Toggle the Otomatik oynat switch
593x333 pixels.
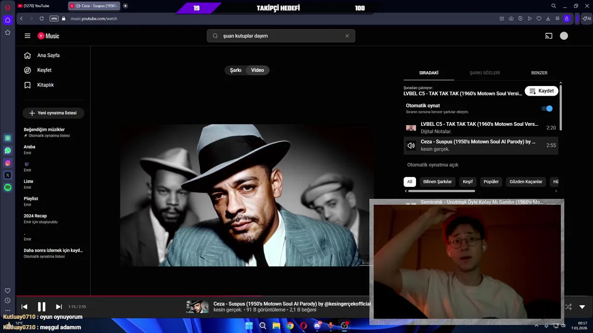(x=547, y=109)
